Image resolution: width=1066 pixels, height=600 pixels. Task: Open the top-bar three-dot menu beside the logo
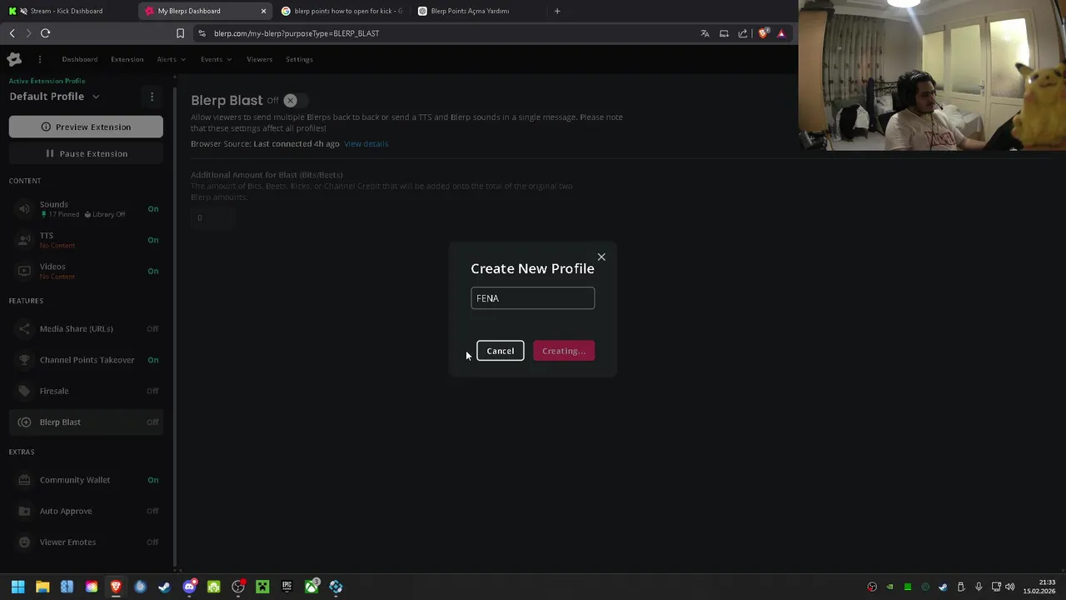coord(39,59)
